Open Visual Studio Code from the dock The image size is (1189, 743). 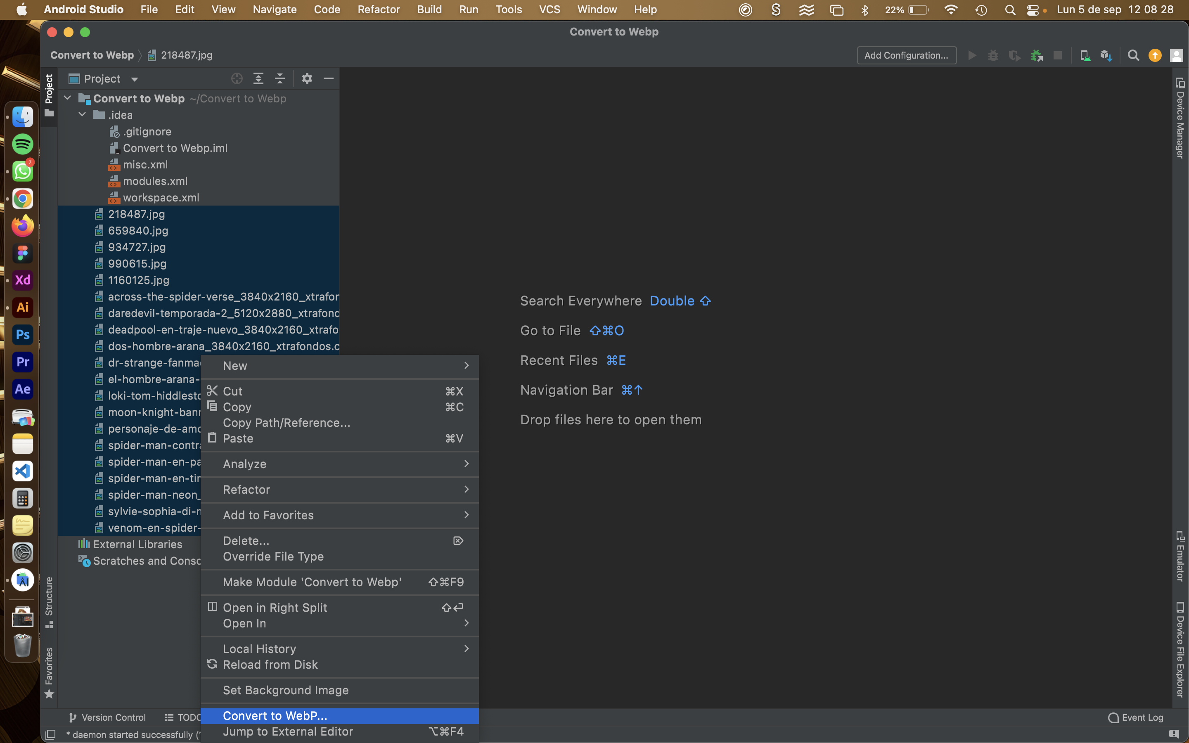click(x=23, y=471)
